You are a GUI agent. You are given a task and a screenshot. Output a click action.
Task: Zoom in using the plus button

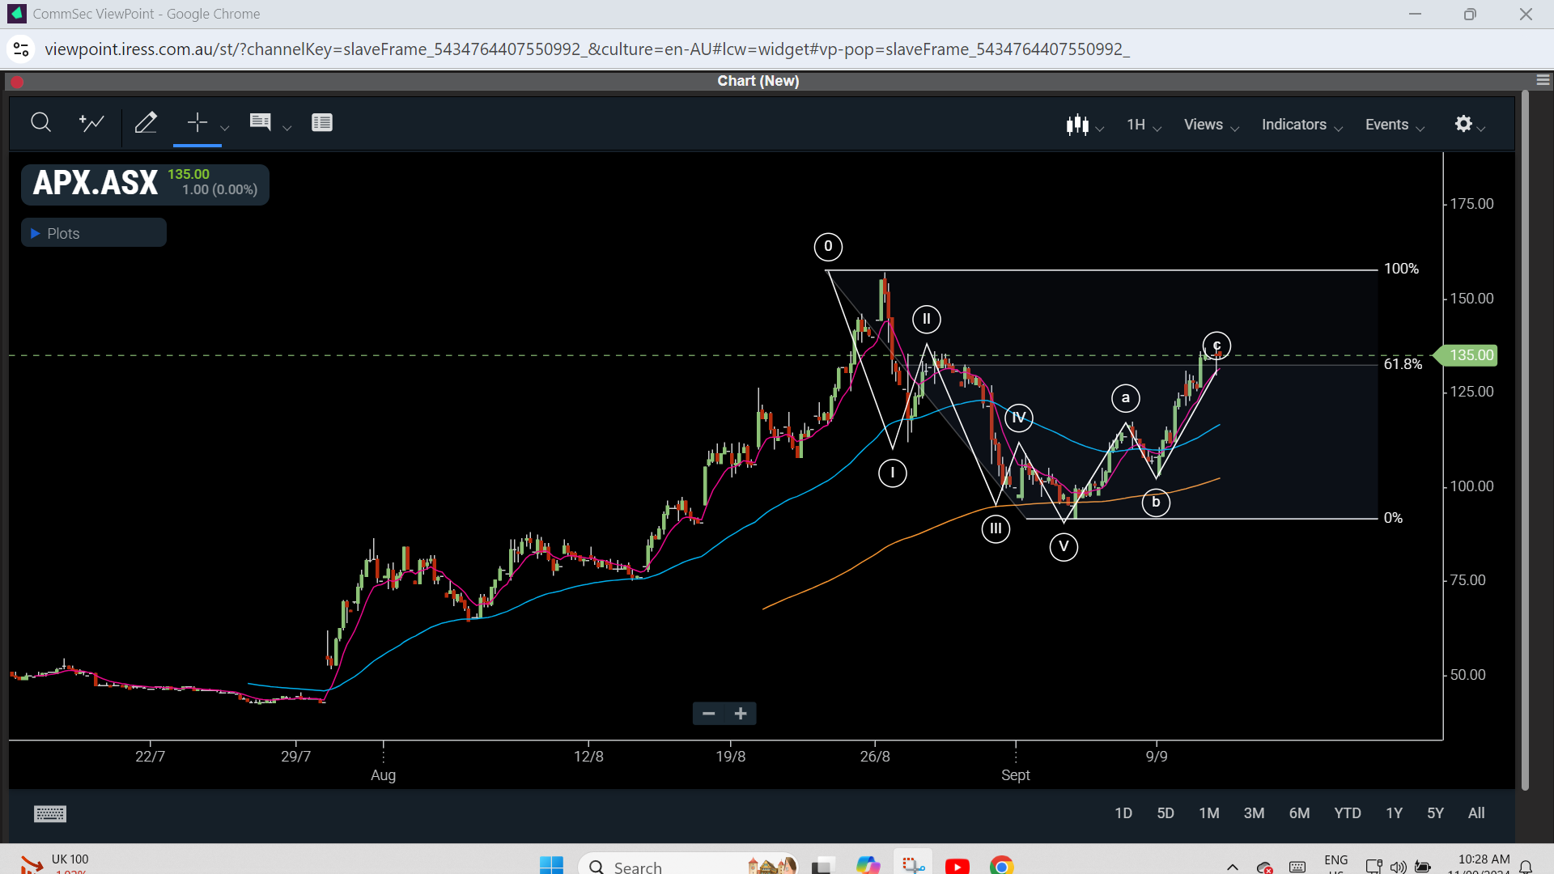(741, 713)
